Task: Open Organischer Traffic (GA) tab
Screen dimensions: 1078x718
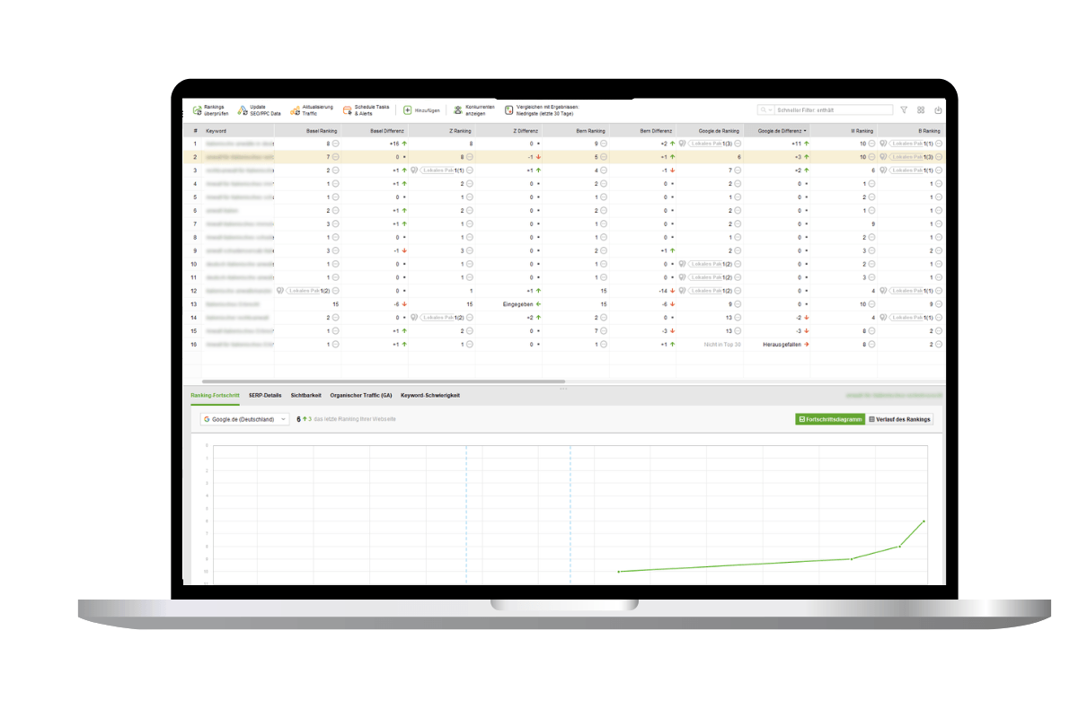Action: click(x=361, y=395)
